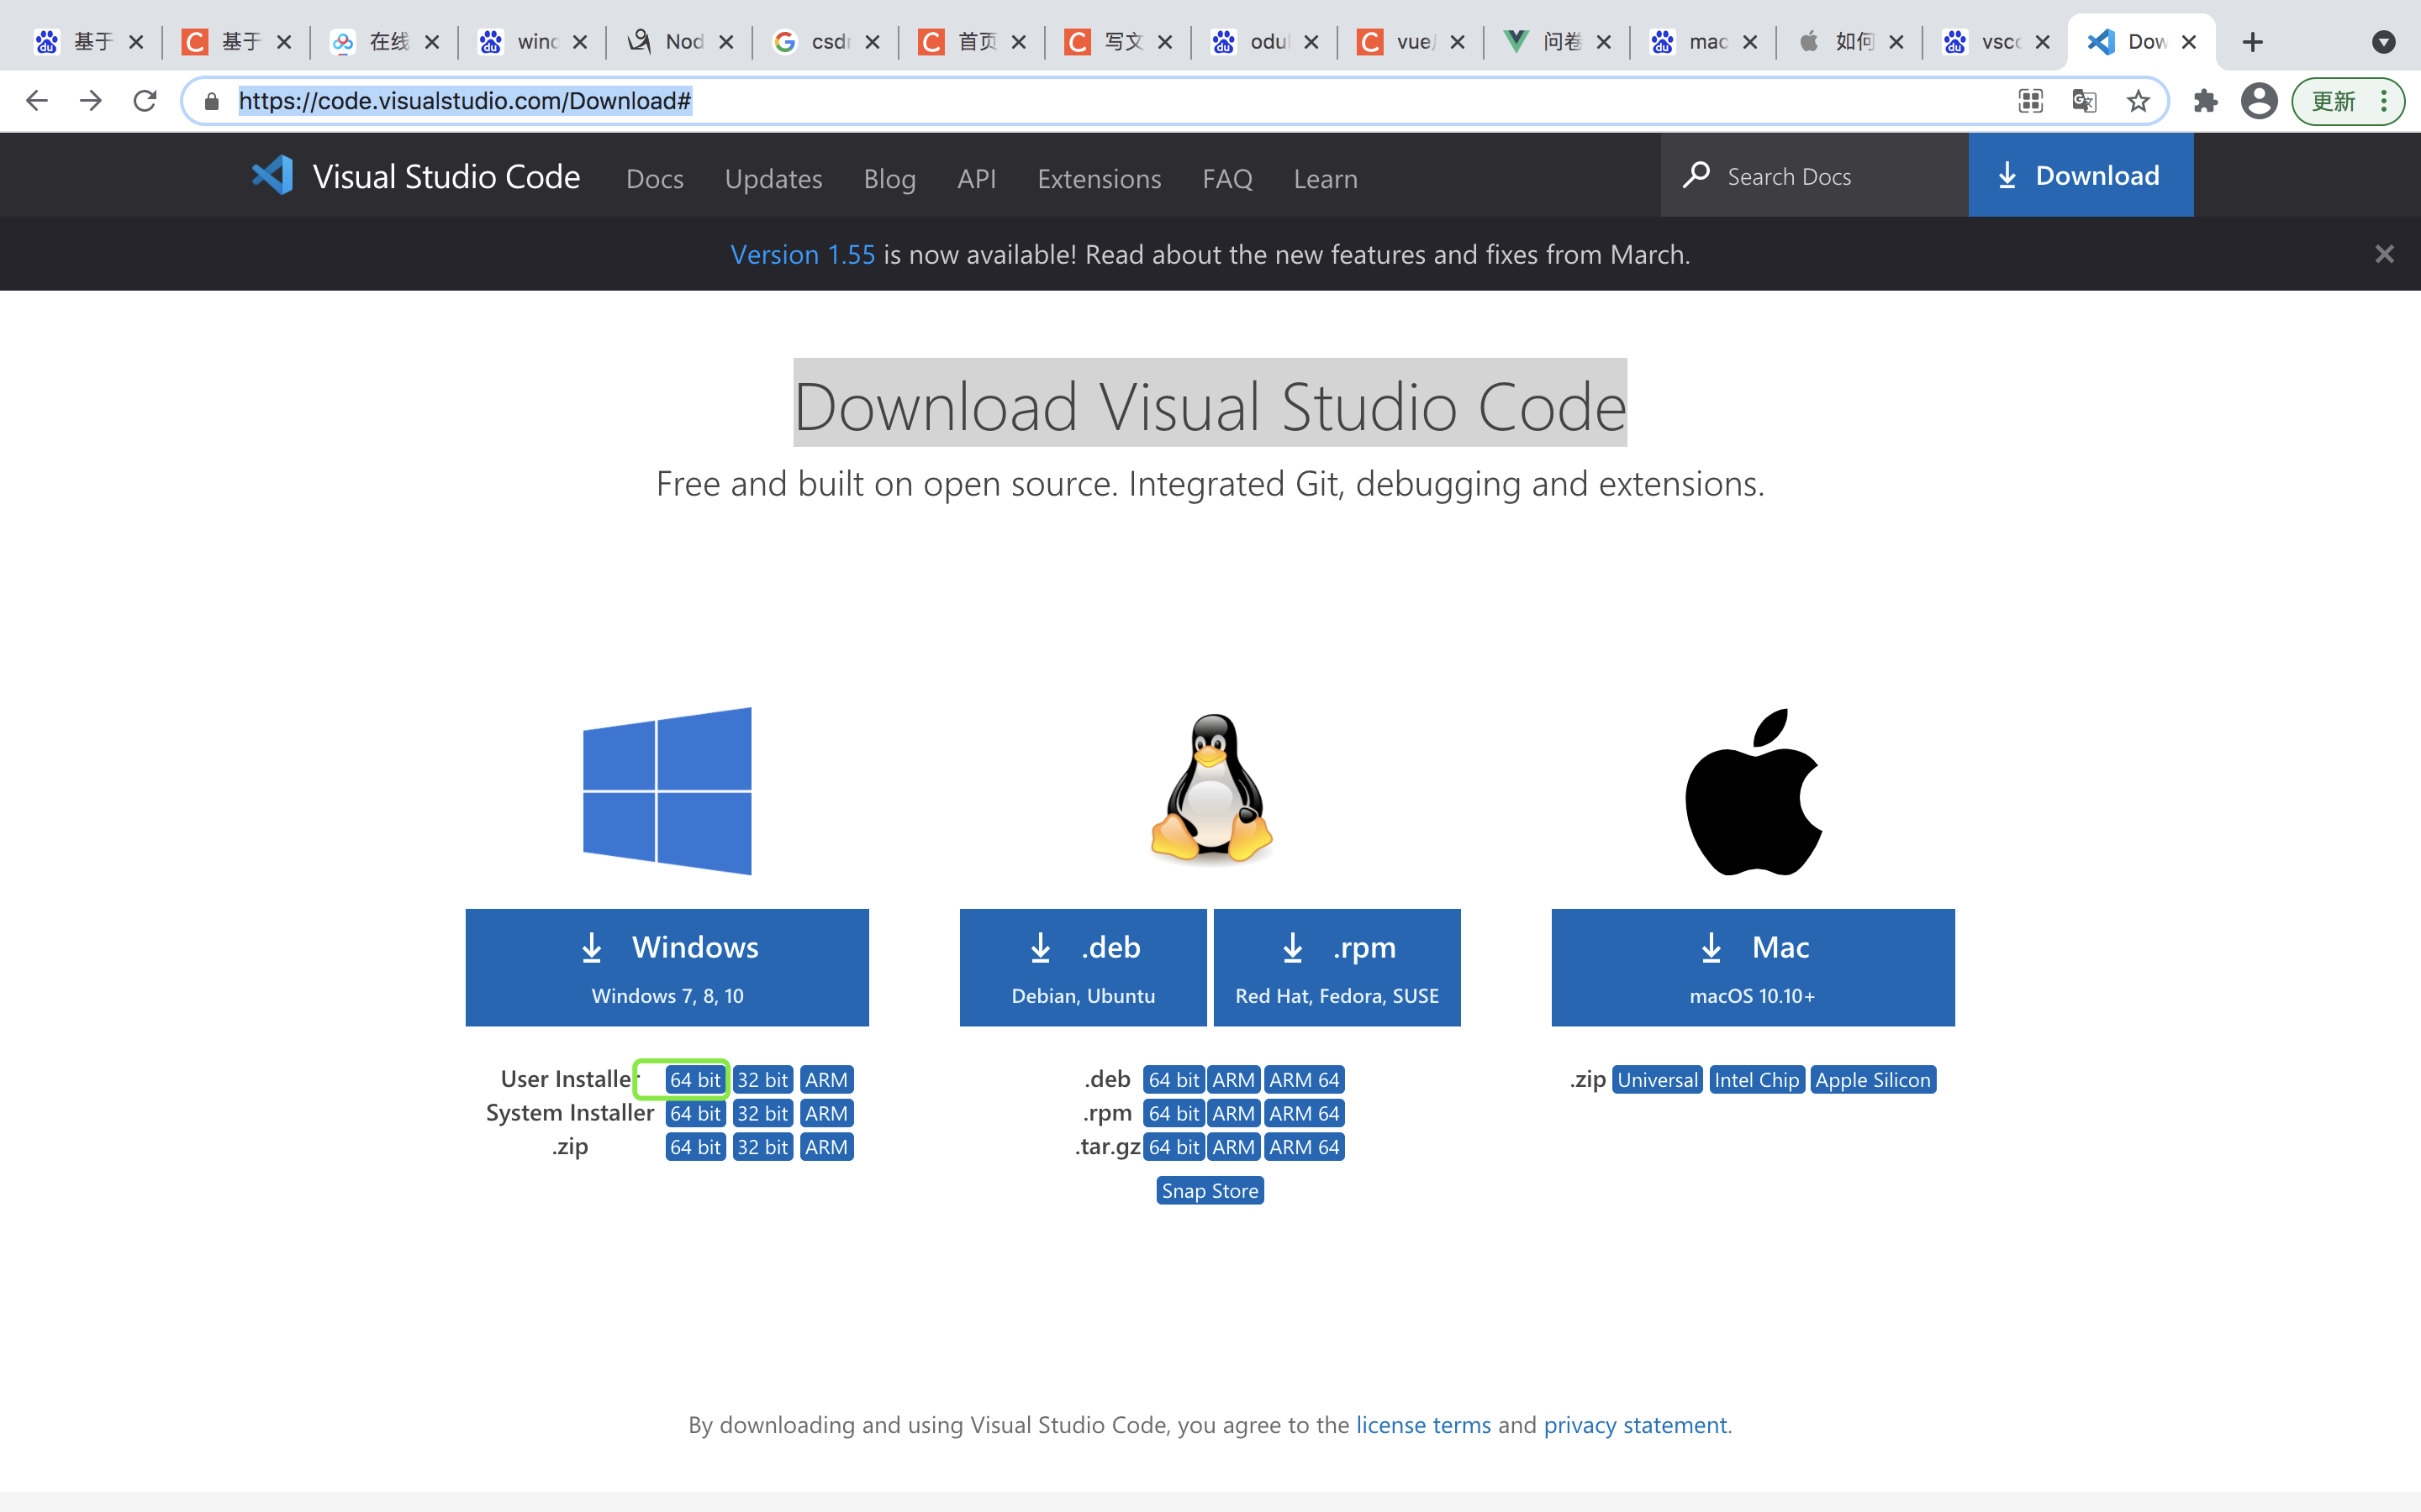Open the Chrome profile avatar
2421x1512 pixels.
coord(2259,101)
